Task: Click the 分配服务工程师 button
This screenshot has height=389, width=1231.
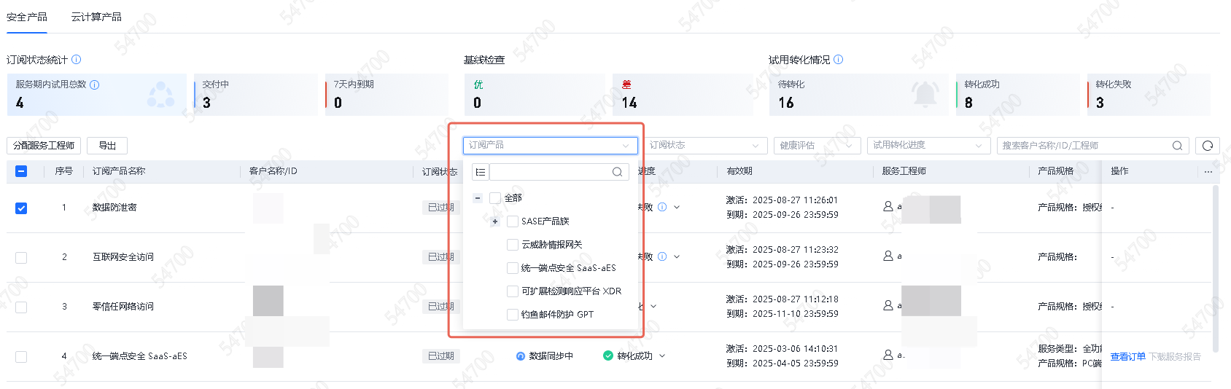Action: tap(44, 146)
